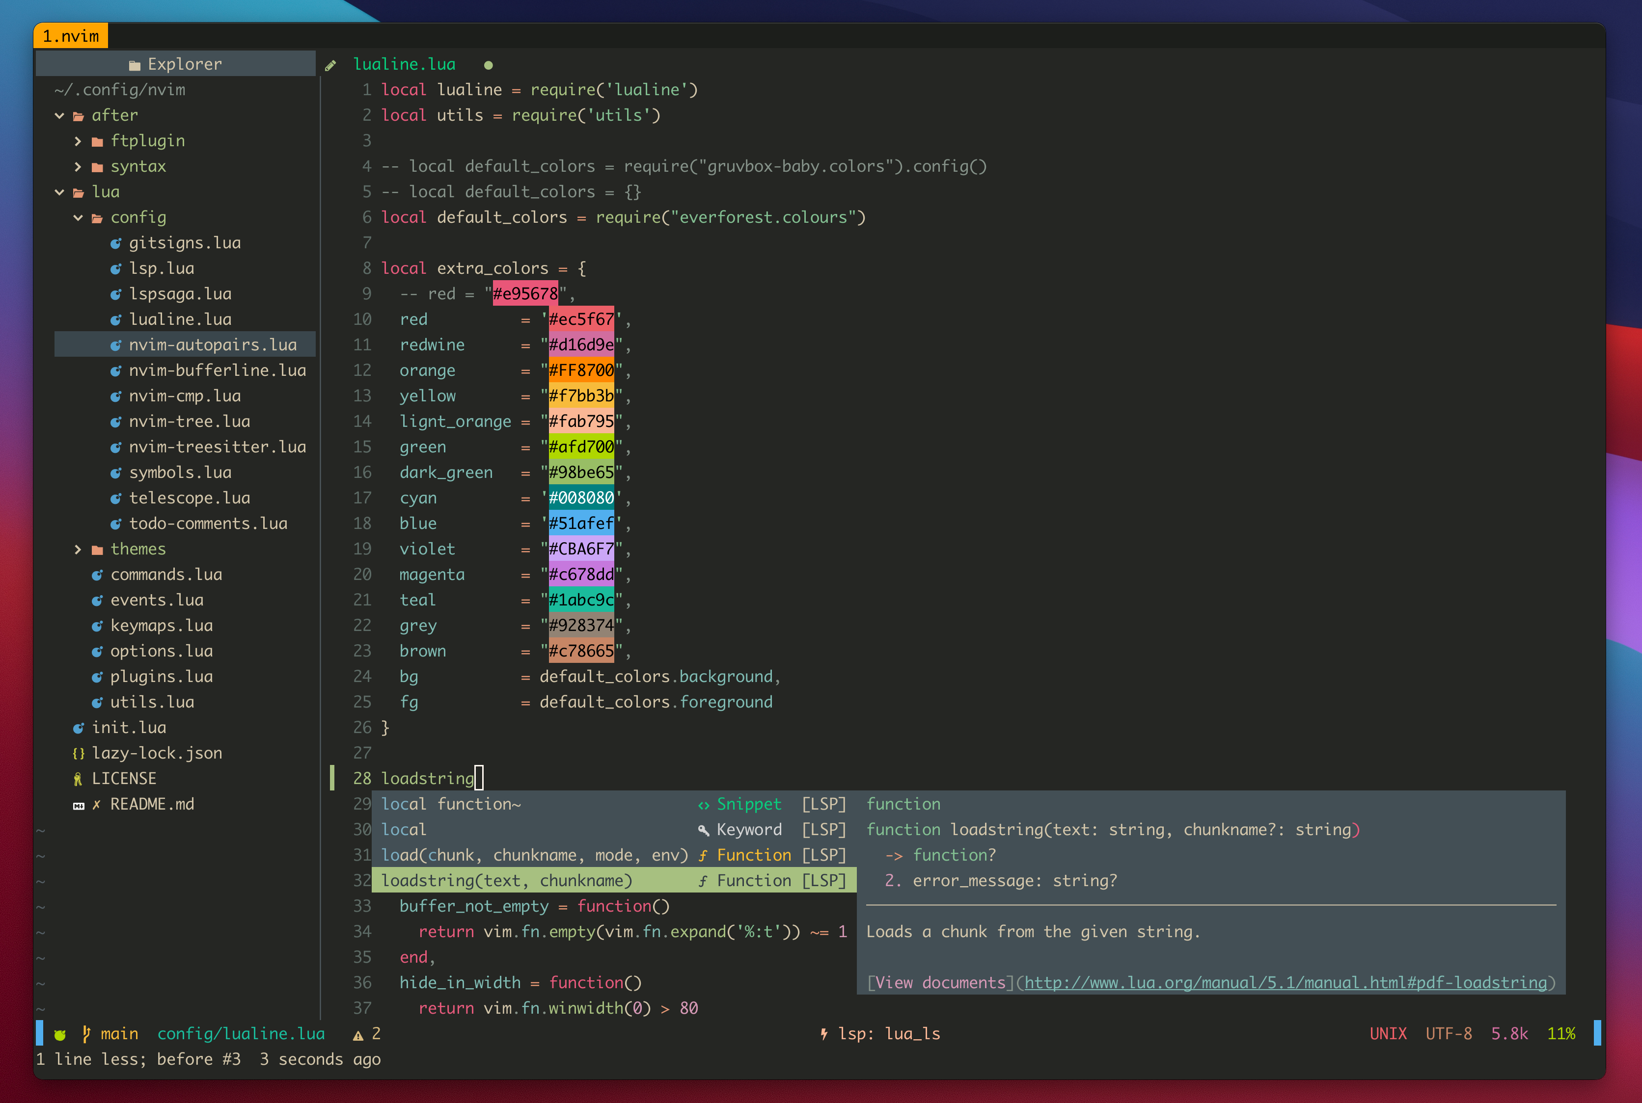
Task: Click the warning triangle icon in statusline
Action: point(358,1035)
